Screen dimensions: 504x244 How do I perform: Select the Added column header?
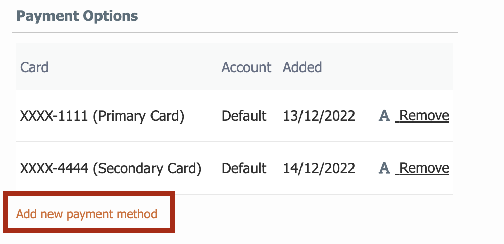coord(302,67)
